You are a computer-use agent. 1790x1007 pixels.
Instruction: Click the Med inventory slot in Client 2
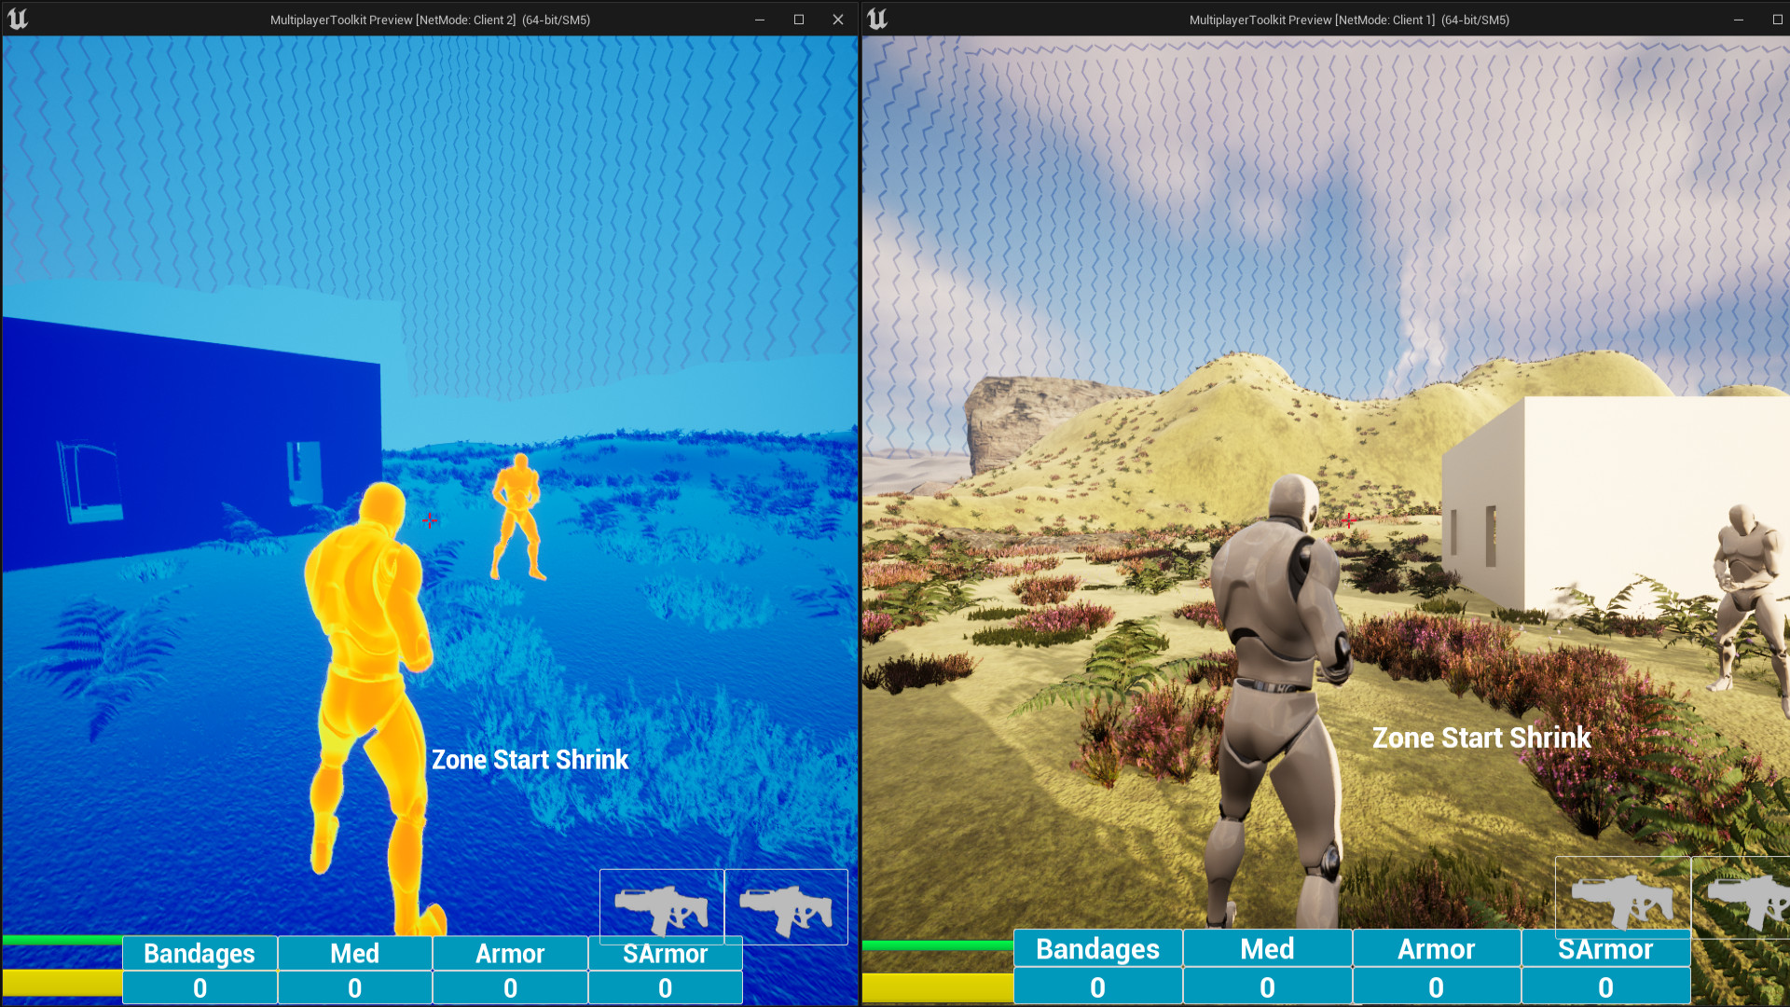[x=354, y=953]
